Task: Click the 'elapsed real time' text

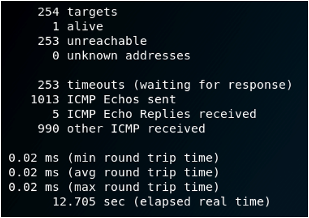Action: click(x=202, y=202)
